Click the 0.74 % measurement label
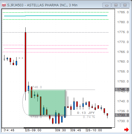 point(89,117)
